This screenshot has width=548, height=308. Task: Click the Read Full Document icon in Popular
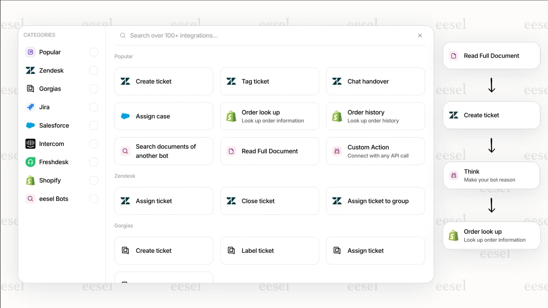click(x=231, y=151)
